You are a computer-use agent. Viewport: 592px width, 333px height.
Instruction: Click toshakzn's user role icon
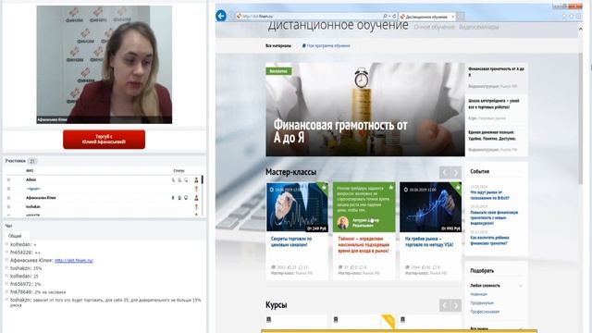[x=196, y=207]
